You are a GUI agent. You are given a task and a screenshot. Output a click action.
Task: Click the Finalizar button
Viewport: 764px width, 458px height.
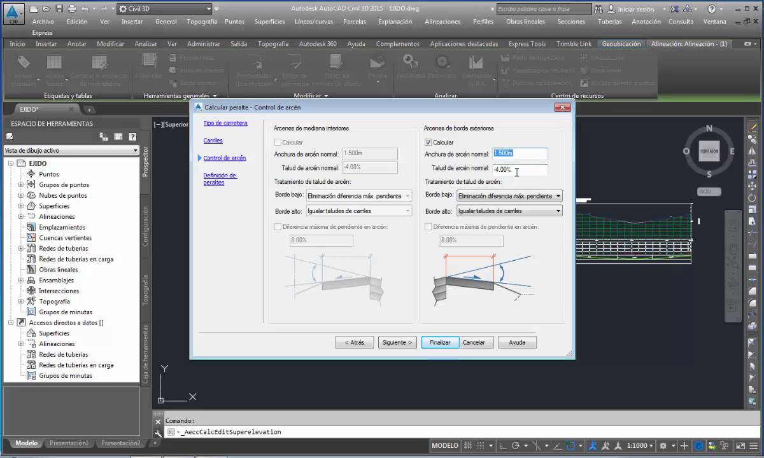pos(440,342)
